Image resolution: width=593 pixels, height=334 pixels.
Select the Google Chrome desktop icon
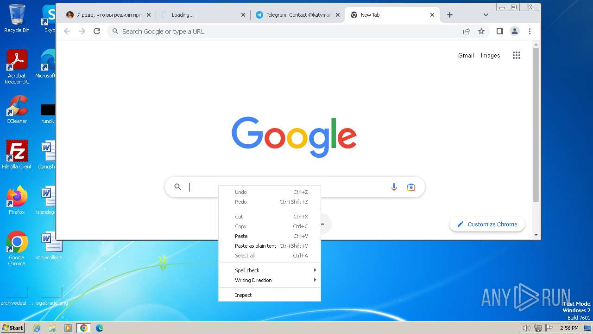pos(17,248)
